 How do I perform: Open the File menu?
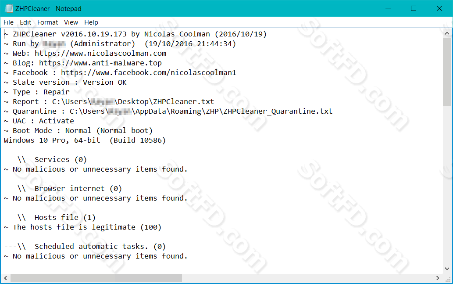pos(8,22)
